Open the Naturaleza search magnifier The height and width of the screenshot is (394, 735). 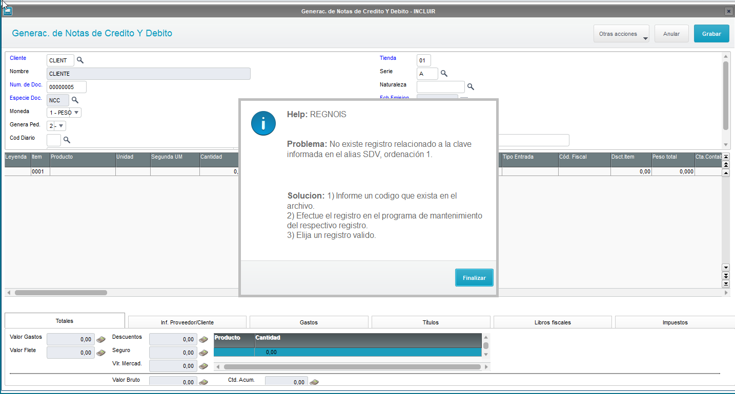(x=471, y=87)
